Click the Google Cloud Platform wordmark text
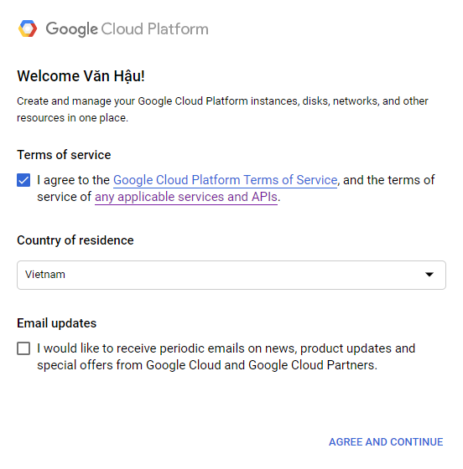The height and width of the screenshot is (469, 463). [127, 29]
